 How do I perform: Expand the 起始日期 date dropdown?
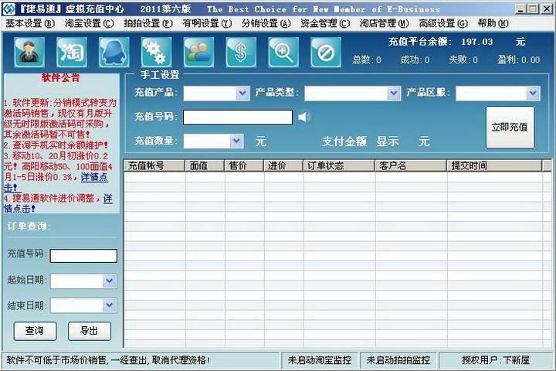(109, 281)
